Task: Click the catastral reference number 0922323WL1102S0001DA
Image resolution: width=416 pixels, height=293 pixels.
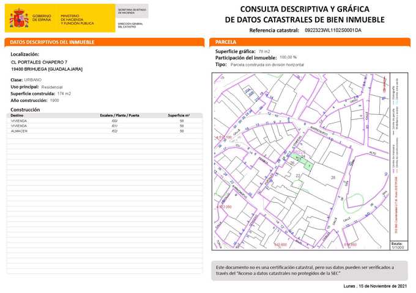Action: click(333, 30)
